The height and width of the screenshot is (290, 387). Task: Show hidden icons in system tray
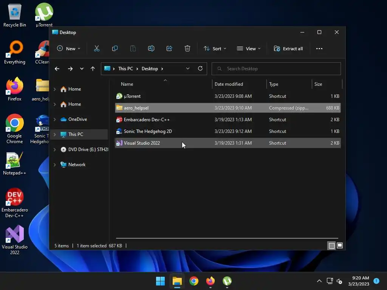(319, 281)
